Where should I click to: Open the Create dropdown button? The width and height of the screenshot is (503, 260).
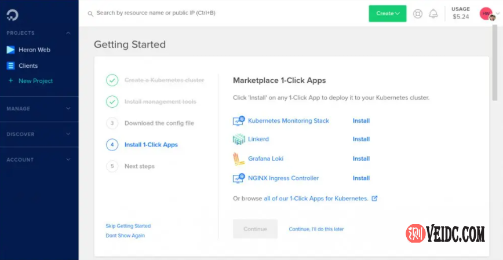coord(388,13)
